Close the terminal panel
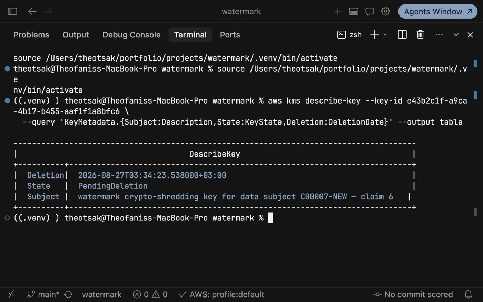 point(470,35)
